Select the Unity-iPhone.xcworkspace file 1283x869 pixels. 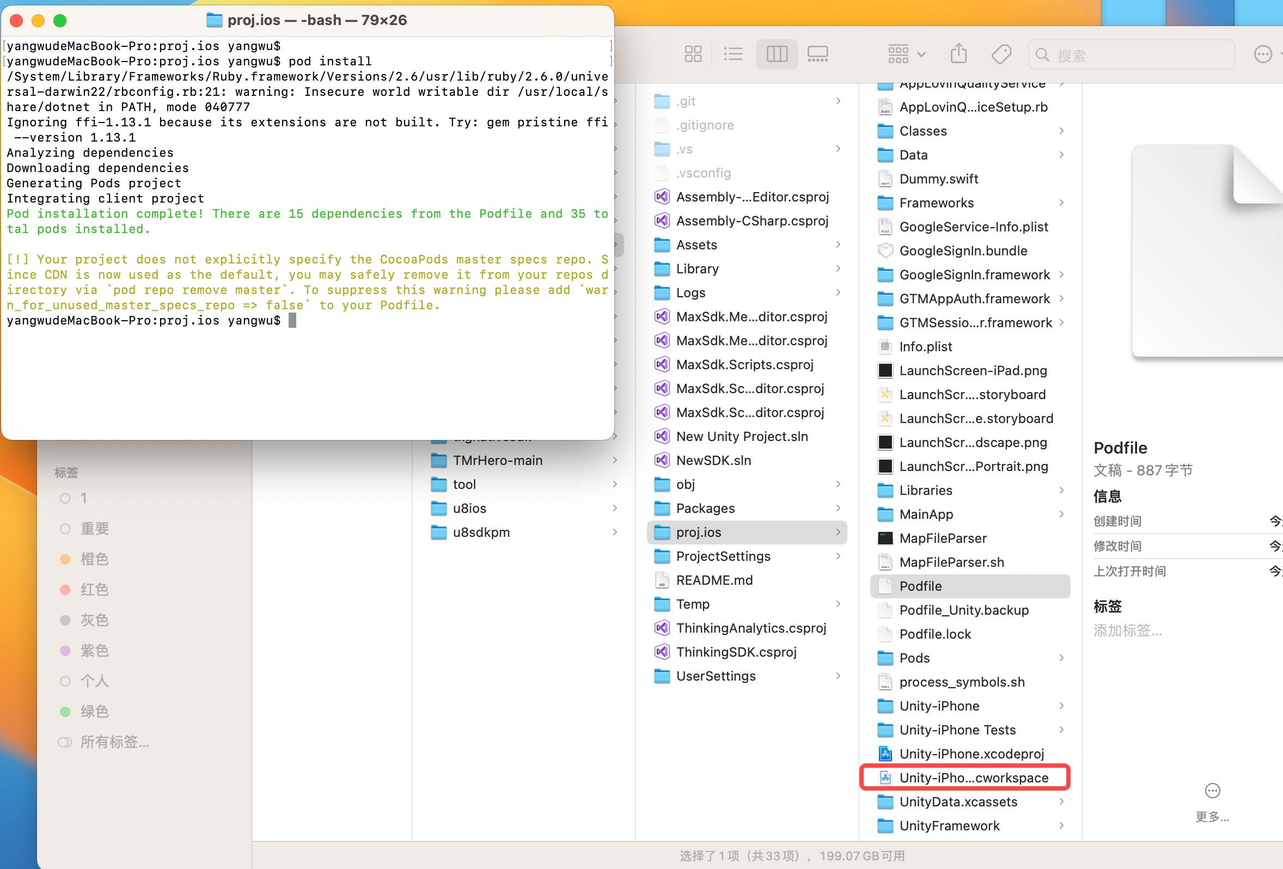pyautogui.click(x=964, y=778)
